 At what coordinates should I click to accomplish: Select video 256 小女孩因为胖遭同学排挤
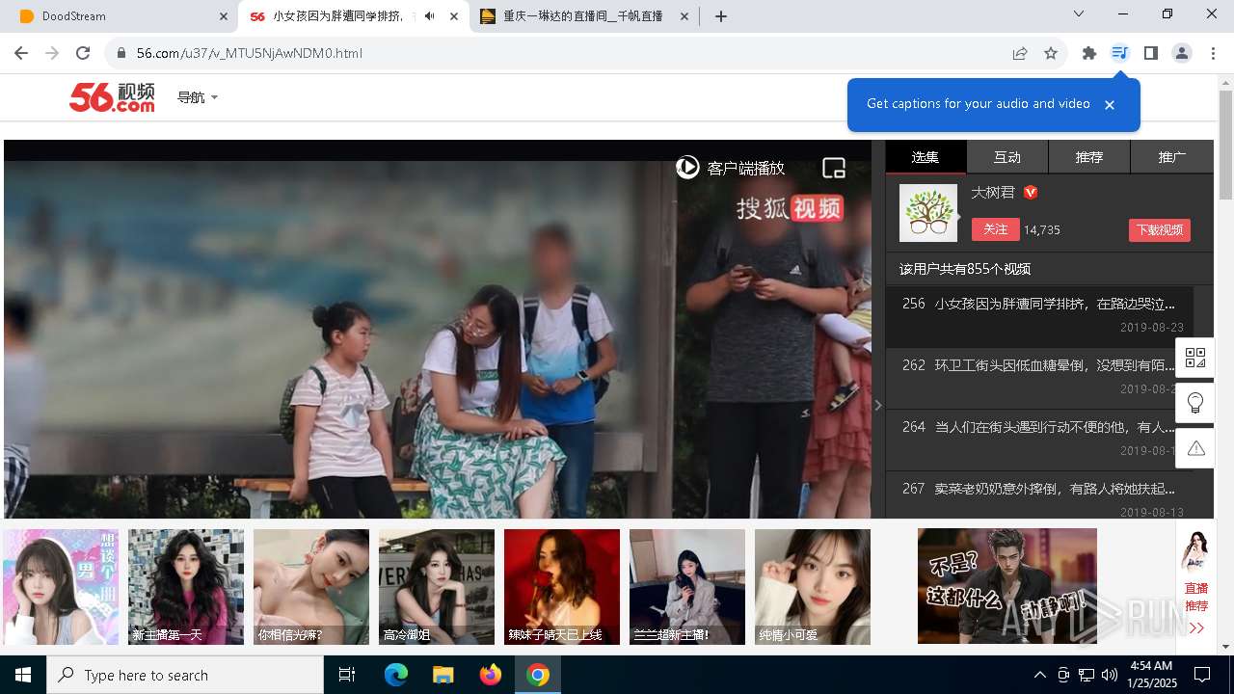(1039, 316)
